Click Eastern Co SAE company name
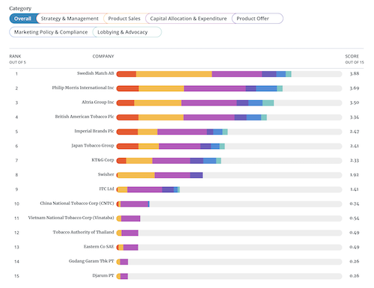The width and height of the screenshot is (374, 288). 99,247
